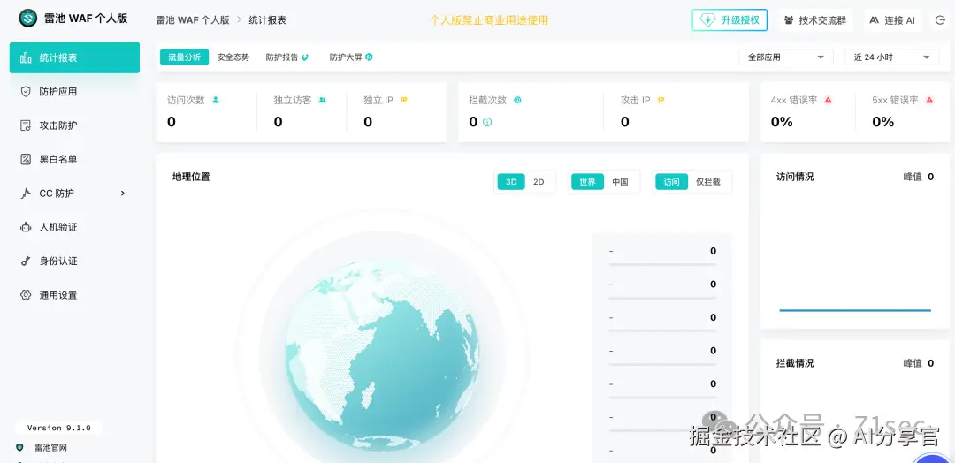Click the 3D globe visualization
The width and height of the screenshot is (955, 463).
pos(383,354)
